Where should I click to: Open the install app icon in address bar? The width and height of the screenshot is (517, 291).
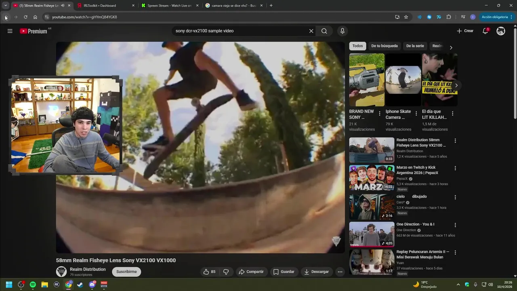(397, 17)
